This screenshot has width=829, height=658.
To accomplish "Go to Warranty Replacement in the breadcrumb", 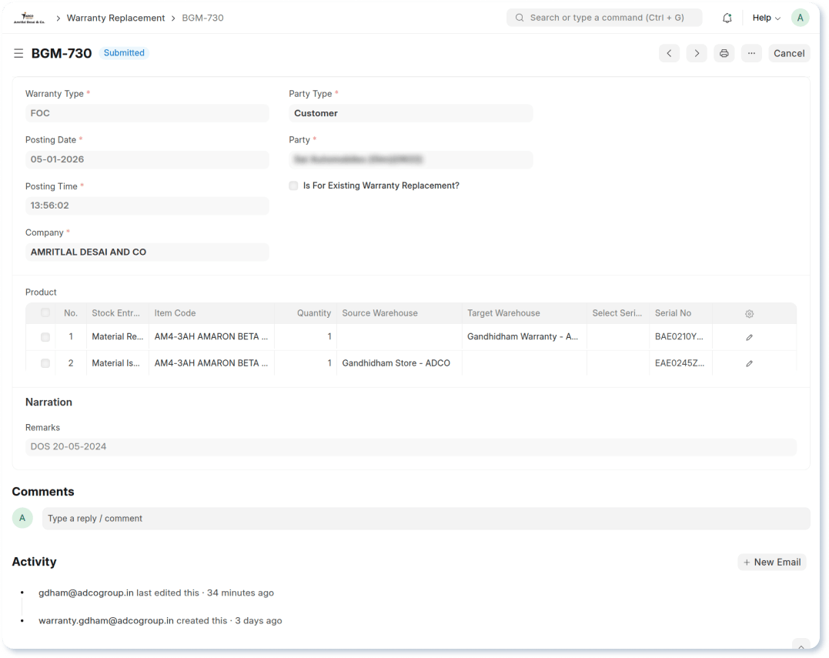I will coord(115,17).
